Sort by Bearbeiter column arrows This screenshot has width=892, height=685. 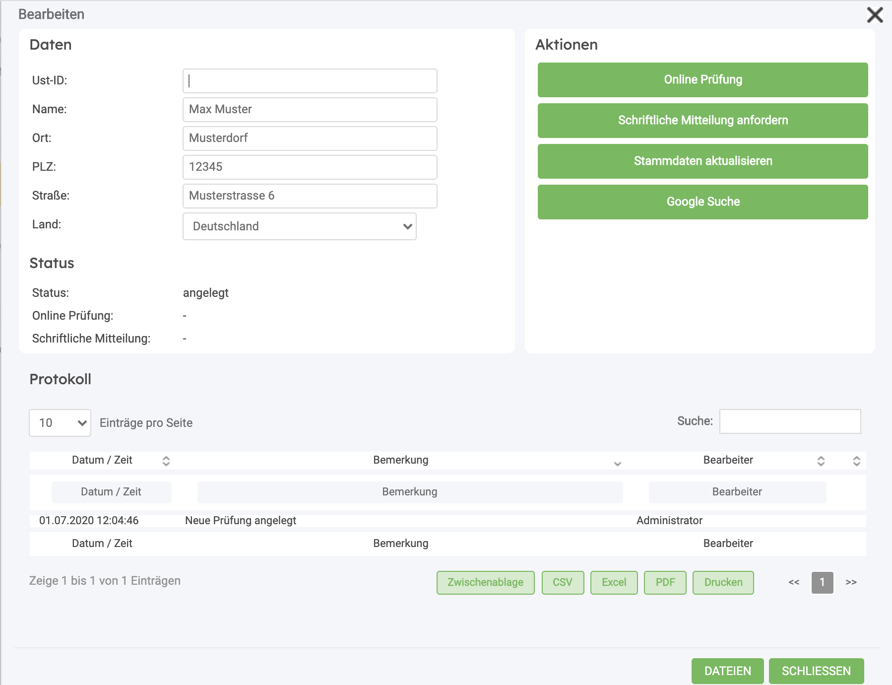coord(821,461)
